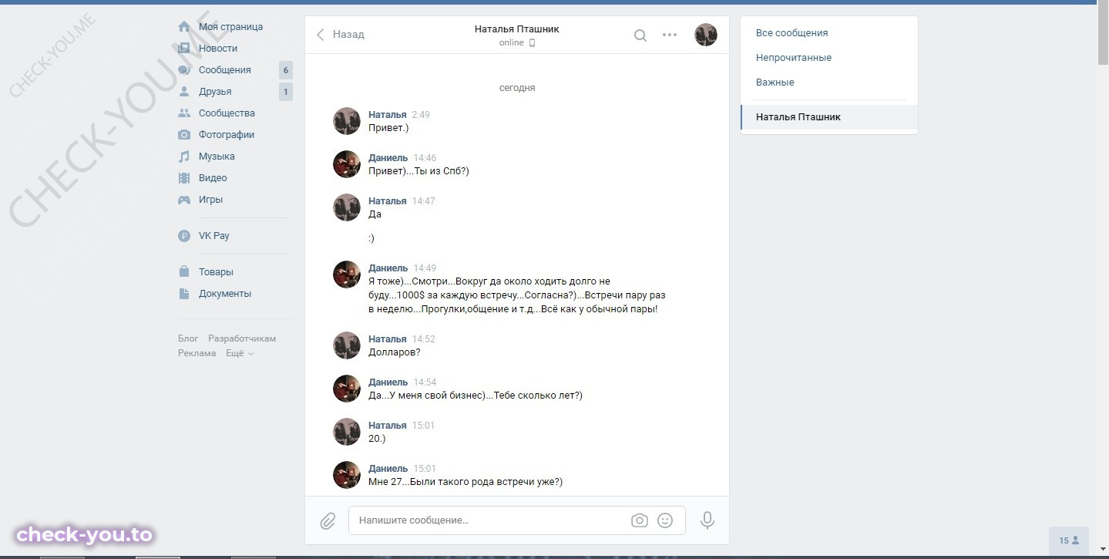Click the Документы file icon

pos(184,294)
